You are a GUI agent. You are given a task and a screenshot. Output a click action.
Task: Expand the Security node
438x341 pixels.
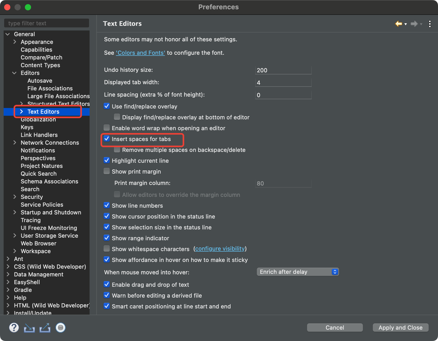coord(15,197)
